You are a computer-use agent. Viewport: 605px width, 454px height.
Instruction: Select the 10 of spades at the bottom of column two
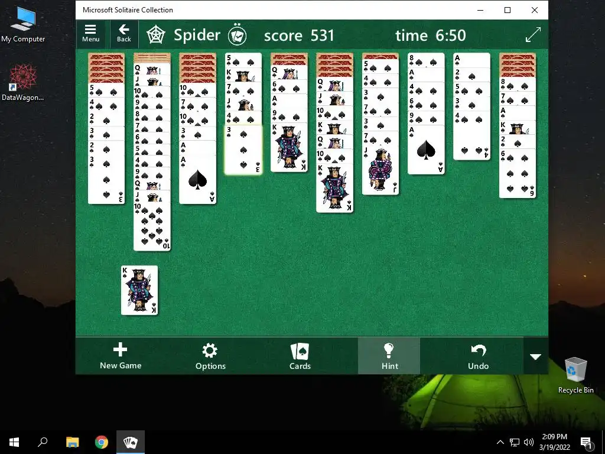pos(152,226)
